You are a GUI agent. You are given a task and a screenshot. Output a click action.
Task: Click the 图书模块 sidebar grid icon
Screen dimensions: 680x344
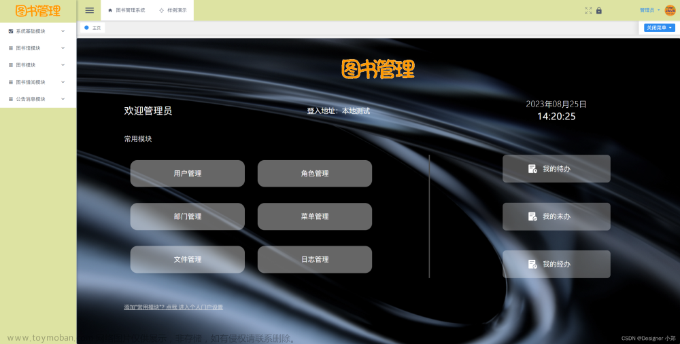point(11,65)
